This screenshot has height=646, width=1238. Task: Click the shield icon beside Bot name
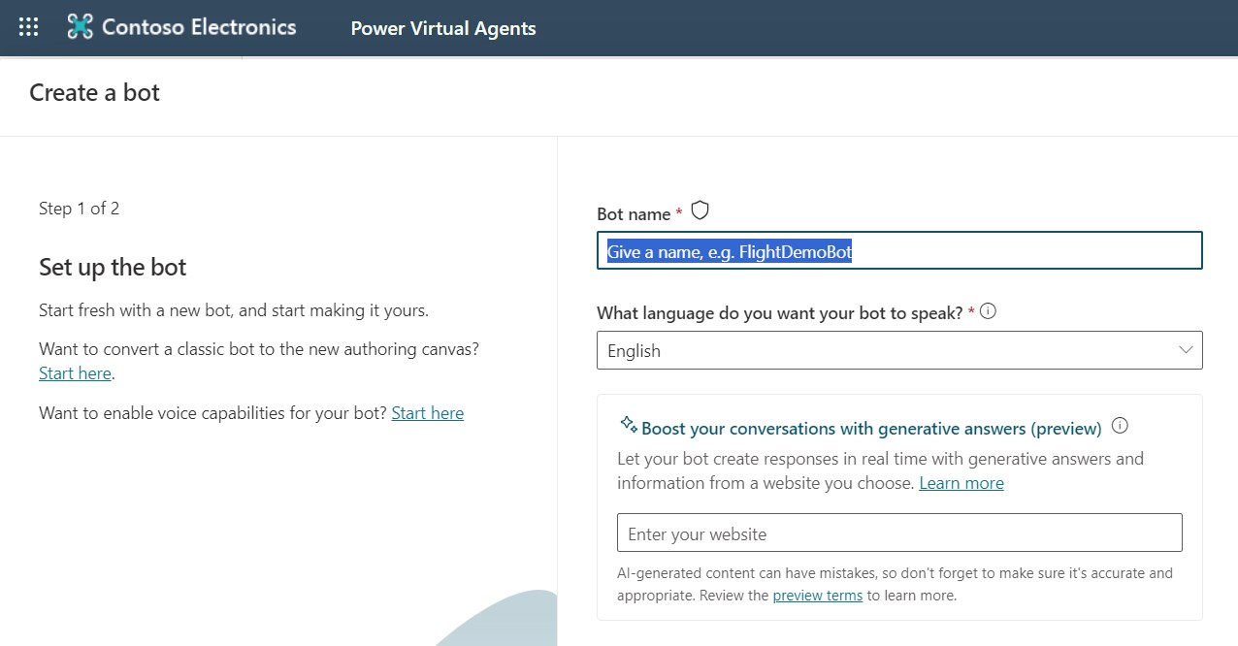pos(700,210)
